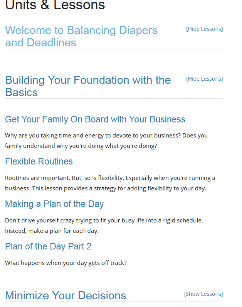Click the divider below Minimize Your Decisions
242x307 pixels.
coord(114,302)
